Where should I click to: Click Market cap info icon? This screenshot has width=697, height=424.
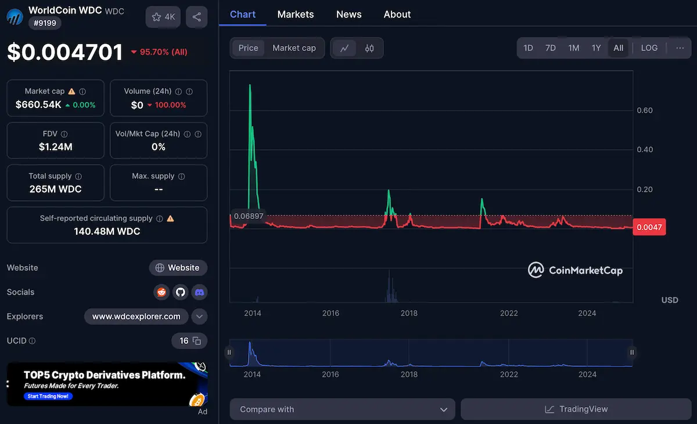click(82, 91)
